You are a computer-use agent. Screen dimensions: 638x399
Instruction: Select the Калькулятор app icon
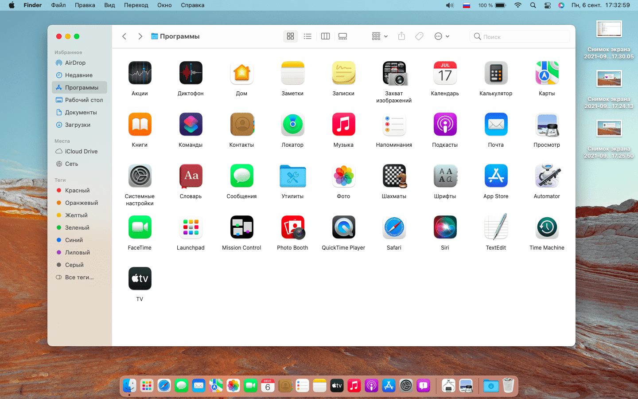[496, 73]
